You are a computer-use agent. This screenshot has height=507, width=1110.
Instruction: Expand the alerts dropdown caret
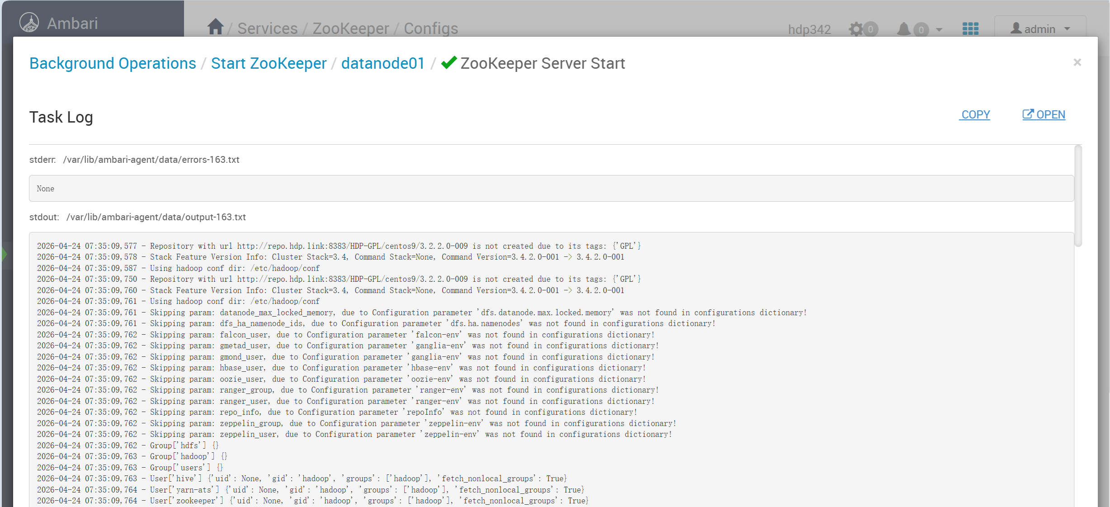coord(939,30)
